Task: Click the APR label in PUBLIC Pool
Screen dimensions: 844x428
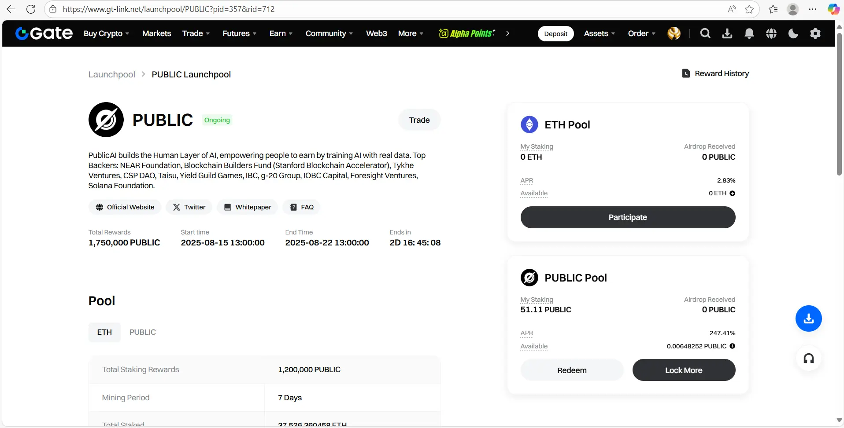Action: (527, 333)
